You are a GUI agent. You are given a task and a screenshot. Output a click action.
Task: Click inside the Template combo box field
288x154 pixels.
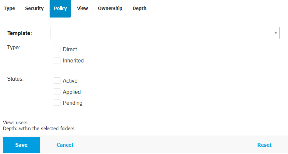[x=162, y=33]
